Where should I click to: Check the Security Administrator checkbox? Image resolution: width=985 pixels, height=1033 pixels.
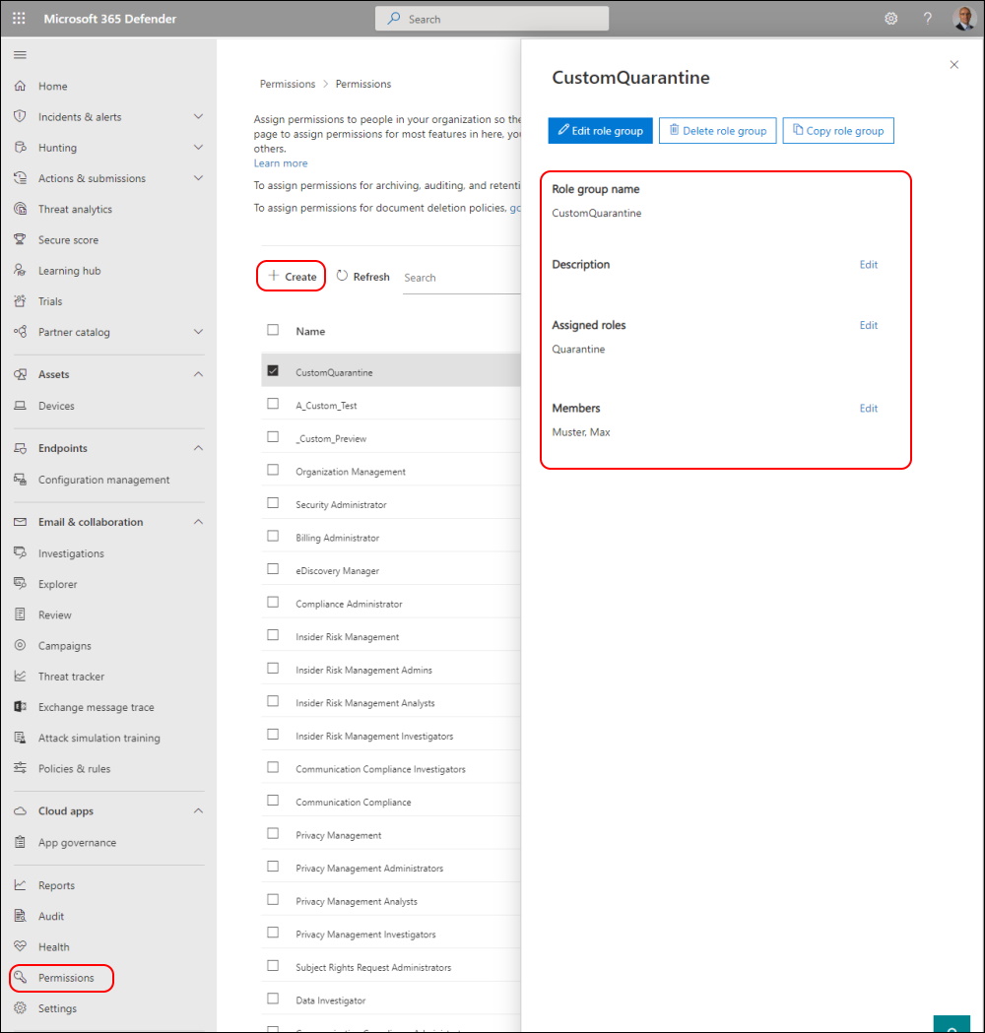click(273, 502)
